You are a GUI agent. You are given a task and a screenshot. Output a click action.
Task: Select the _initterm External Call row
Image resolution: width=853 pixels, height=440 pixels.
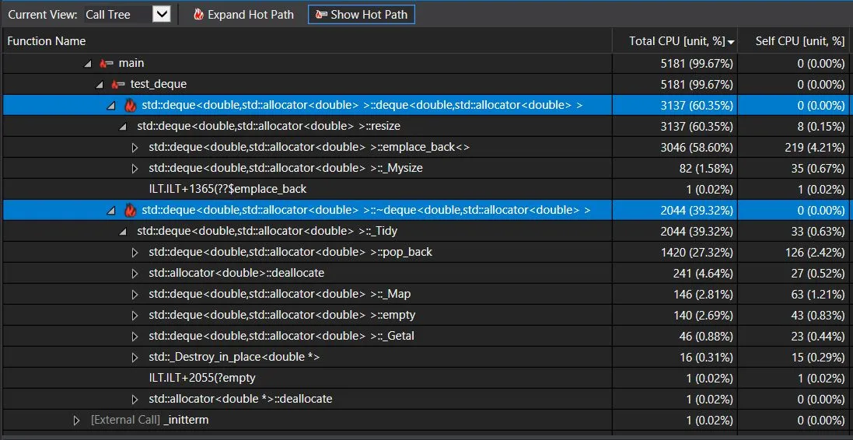[x=426, y=420]
